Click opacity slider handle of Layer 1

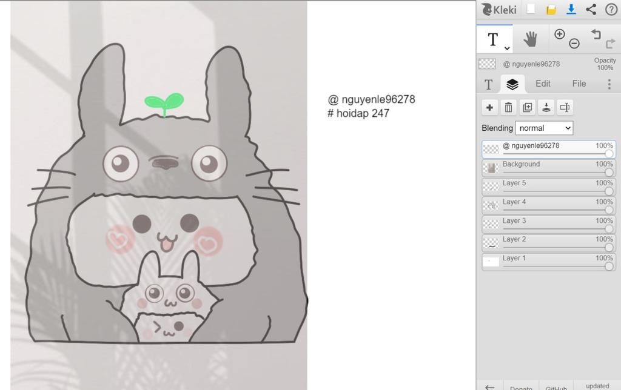click(609, 266)
